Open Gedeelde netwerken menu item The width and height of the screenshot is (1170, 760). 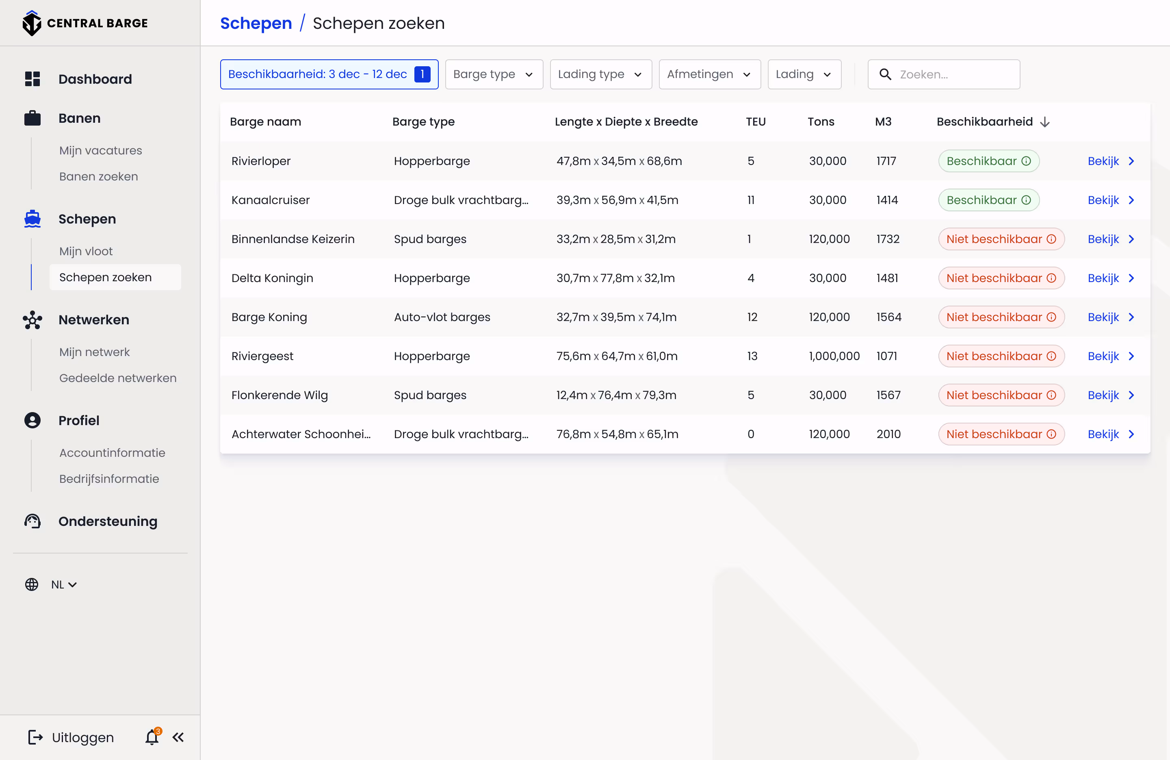point(117,378)
